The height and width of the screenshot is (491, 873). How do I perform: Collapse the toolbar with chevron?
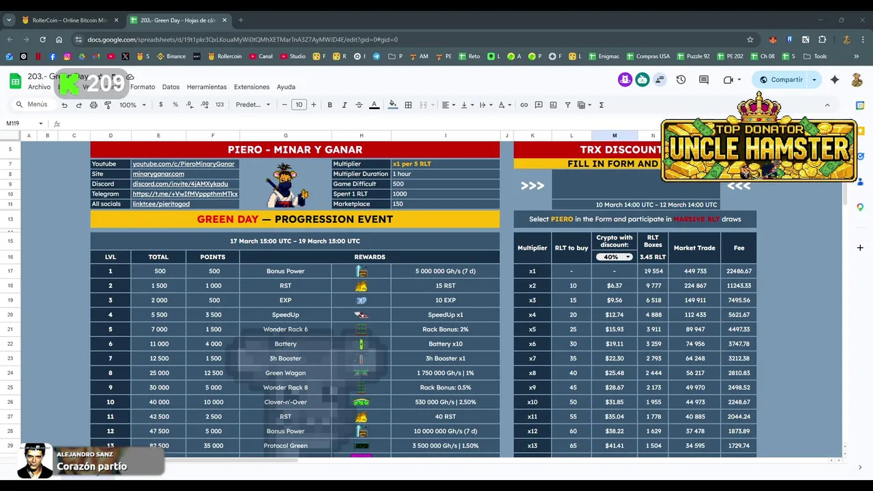point(827,105)
